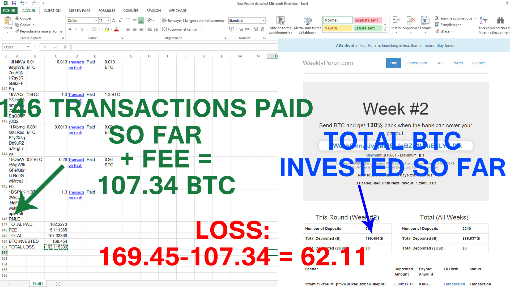510x287 pixels.
Task: Click the Insert function fx icon
Action: tap(65, 47)
